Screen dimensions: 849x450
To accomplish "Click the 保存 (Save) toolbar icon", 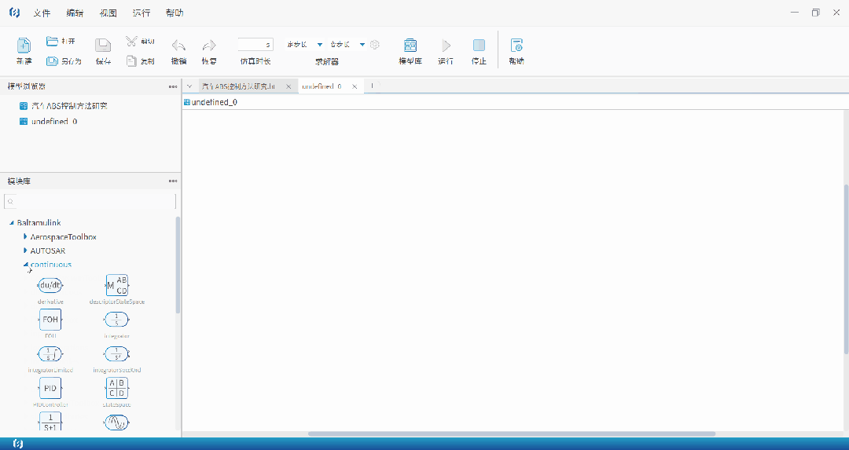I will pos(103,46).
